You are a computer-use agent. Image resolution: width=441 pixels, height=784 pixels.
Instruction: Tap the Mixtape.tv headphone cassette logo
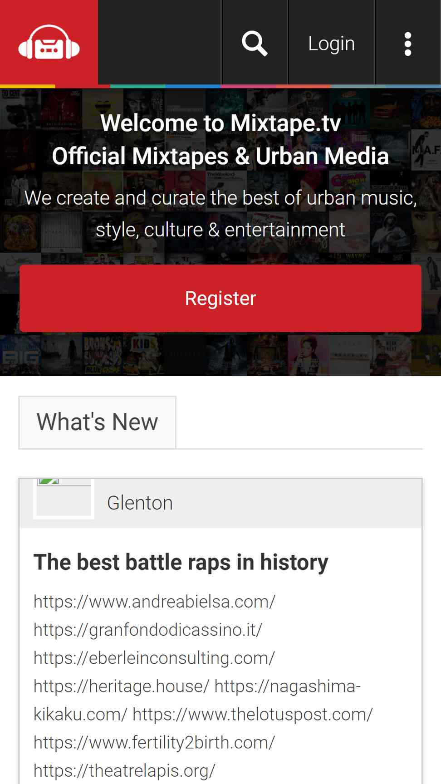point(49,42)
